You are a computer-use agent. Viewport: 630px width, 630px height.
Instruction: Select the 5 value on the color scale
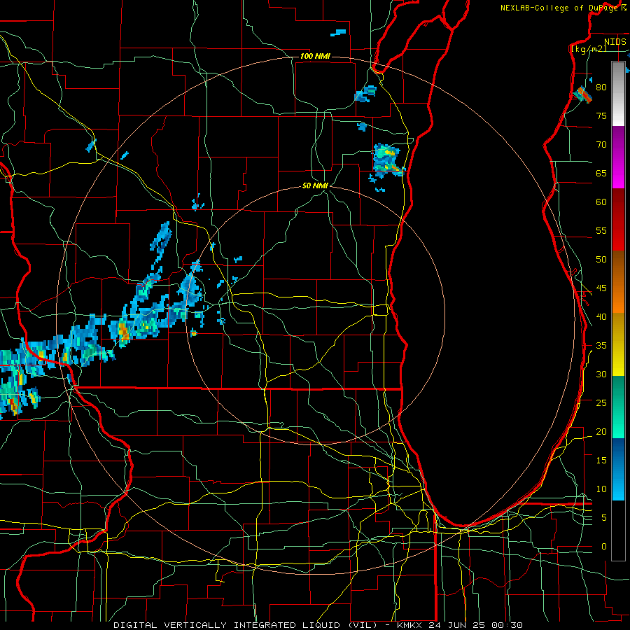(x=604, y=517)
